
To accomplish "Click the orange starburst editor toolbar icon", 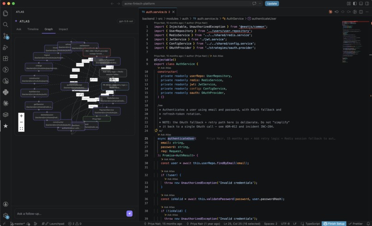I will (x=330, y=12).
